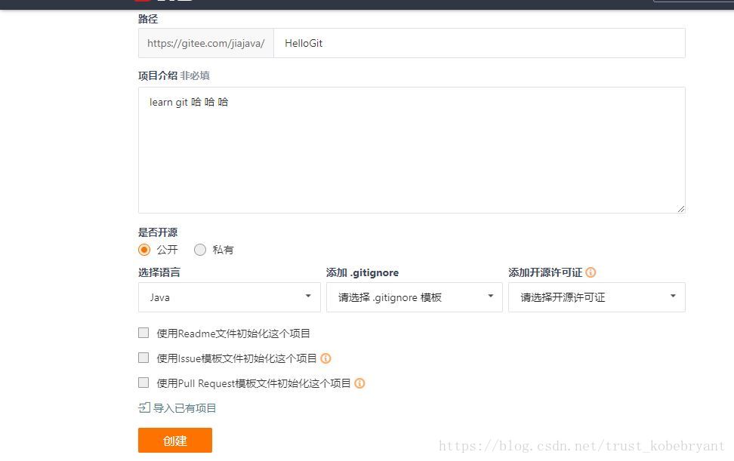Click the 路径 label
Viewport: 734px width, 461px height.
[148, 19]
